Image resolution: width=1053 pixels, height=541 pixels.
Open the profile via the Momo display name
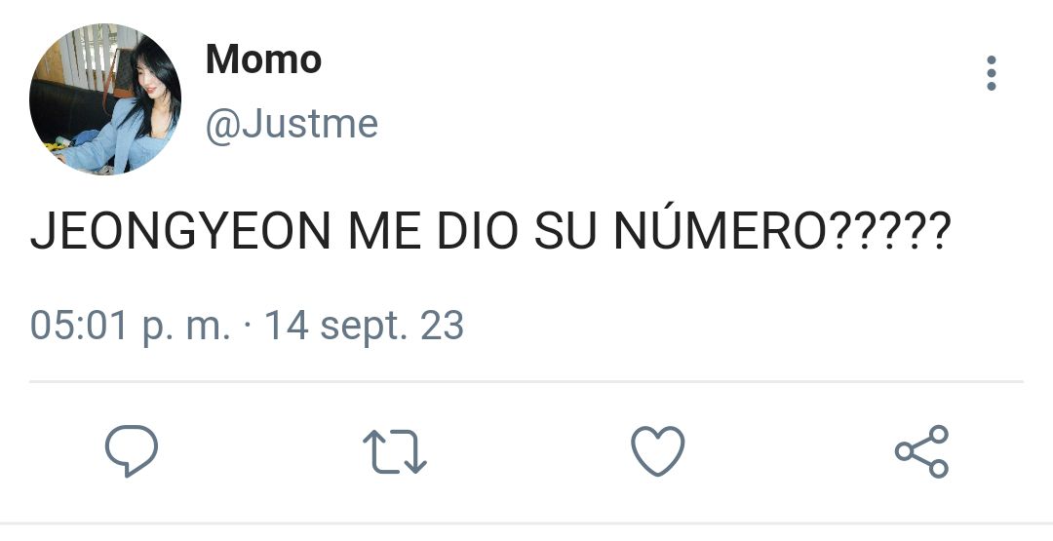click(263, 59)
